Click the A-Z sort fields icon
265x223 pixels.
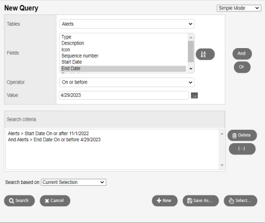[x=205, y=54]
